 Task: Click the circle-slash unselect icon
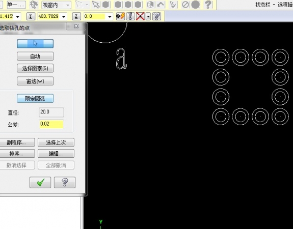click(x=185, y=5)
